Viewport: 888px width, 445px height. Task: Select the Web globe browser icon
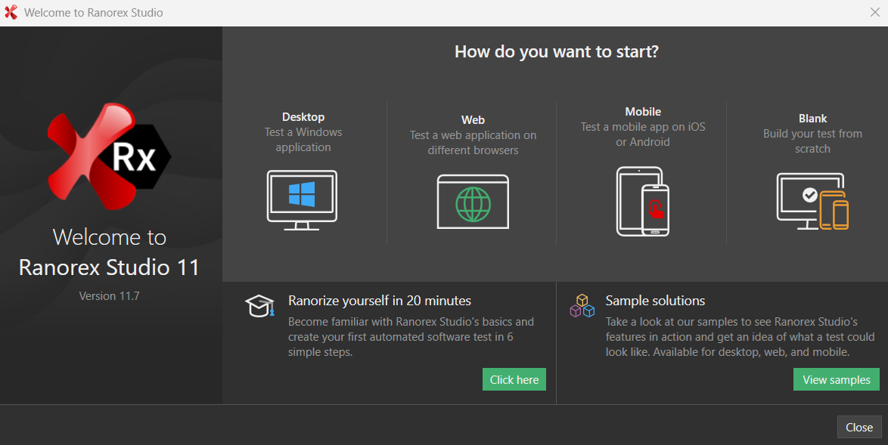473,202
